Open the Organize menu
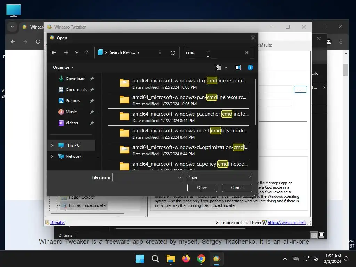Viewport: 356px width, 267px height. [63, 67]
